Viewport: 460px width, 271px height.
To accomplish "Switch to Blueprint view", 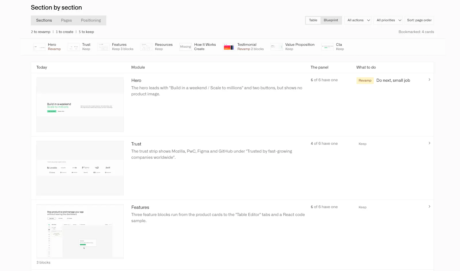I will point(331,20).
